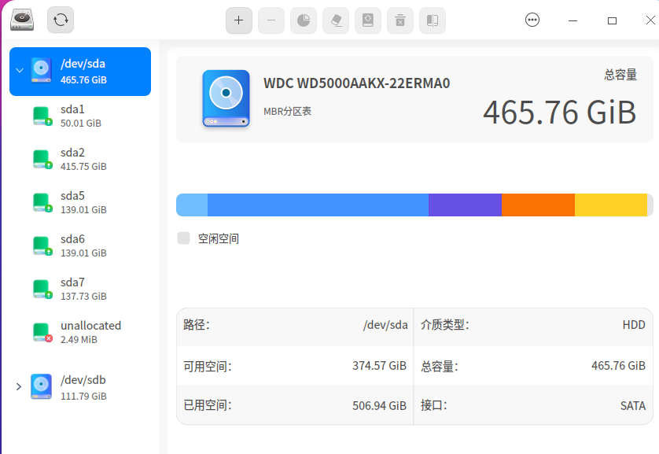This screenshot has width=659, height=454.
Task: Select the /dev/sdb 111.79 GiB disk
Action: click(80, 387)
